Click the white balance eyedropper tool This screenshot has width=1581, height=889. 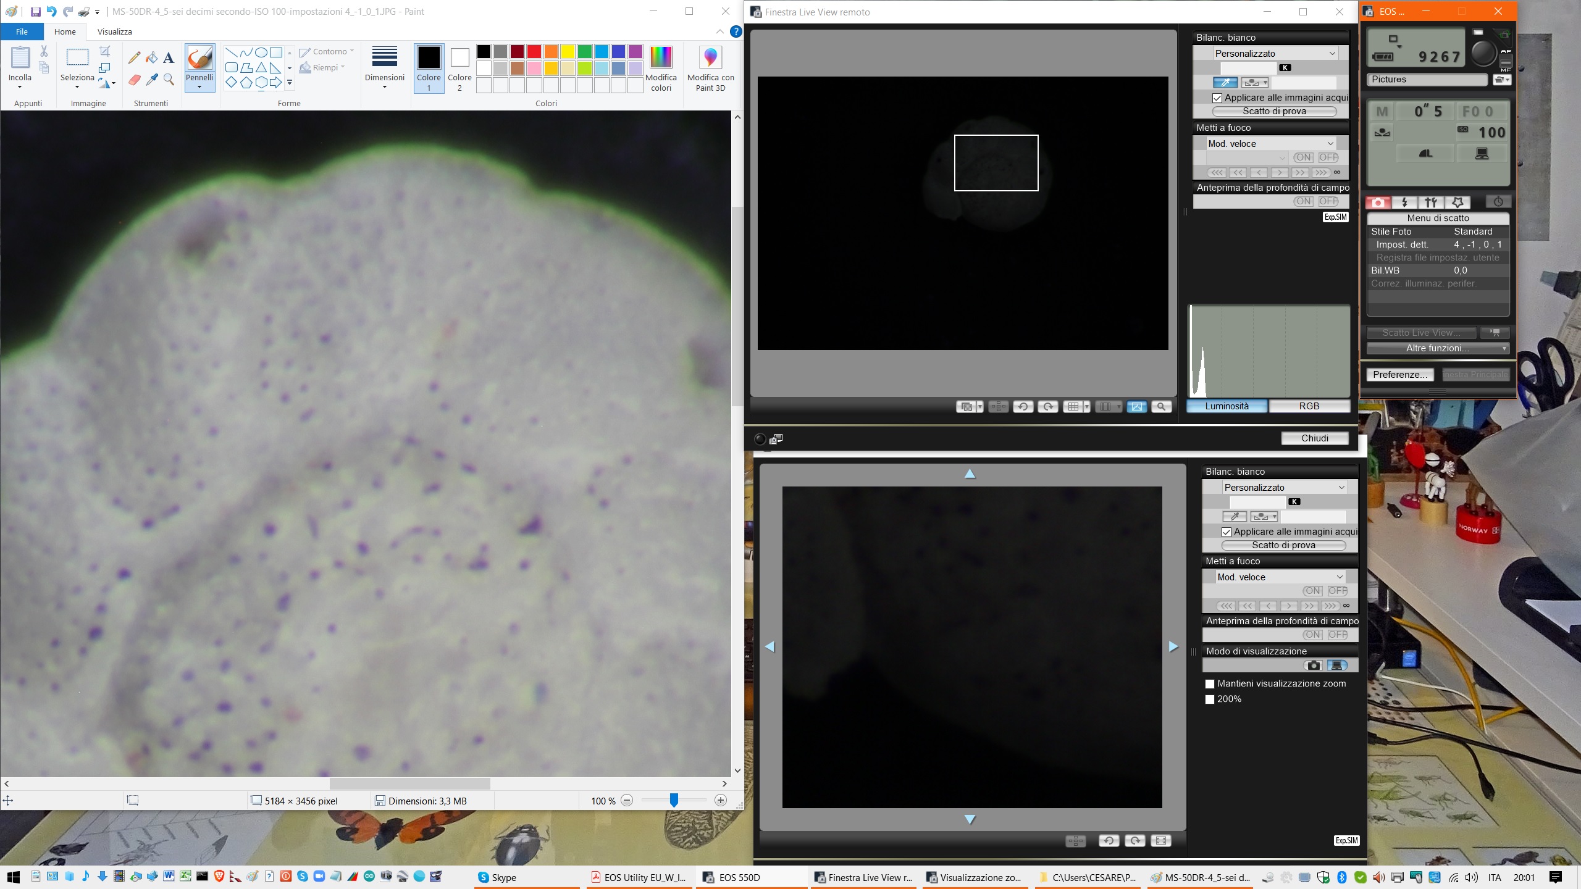(1227, 82)
